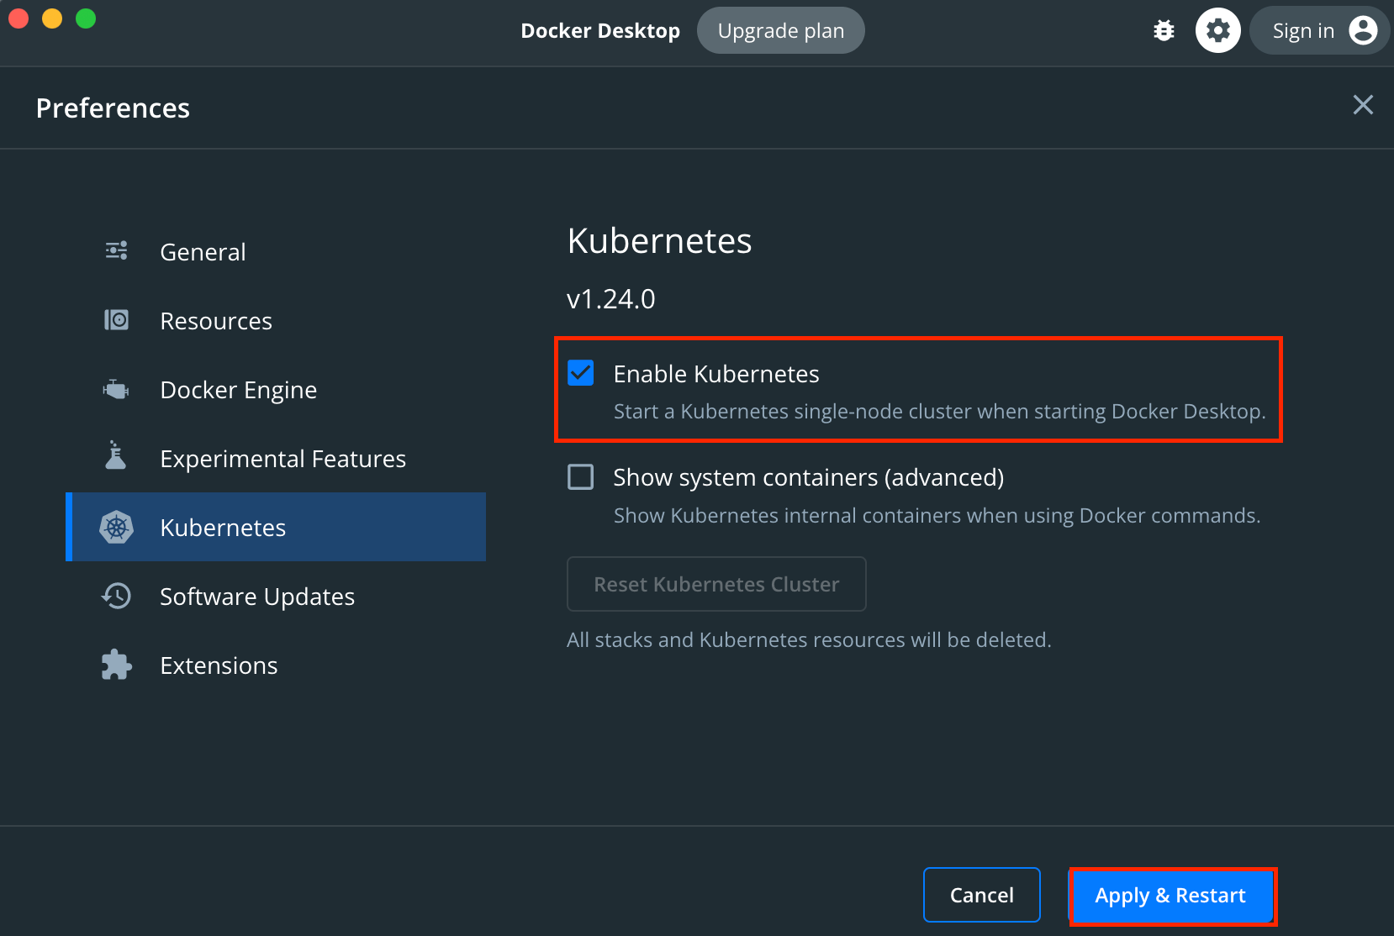Uncheck the Enable Kubernetes checkbox
Screen dimensions: 1394x936
point(580,373)
